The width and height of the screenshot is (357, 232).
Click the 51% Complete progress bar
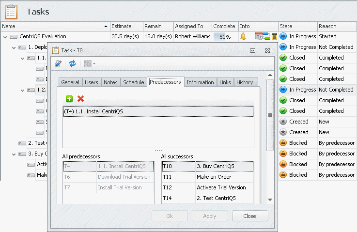tap(225, 36)
